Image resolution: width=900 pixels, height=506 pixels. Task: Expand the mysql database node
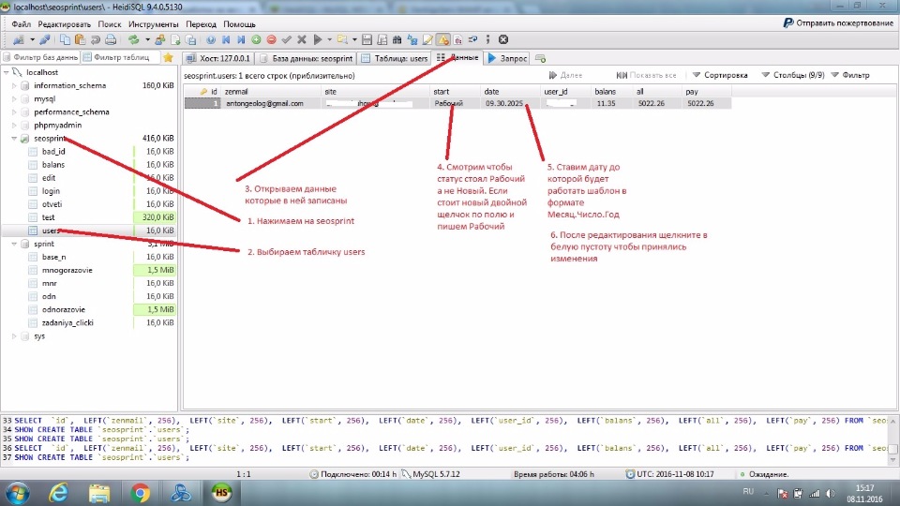[14, 98]
